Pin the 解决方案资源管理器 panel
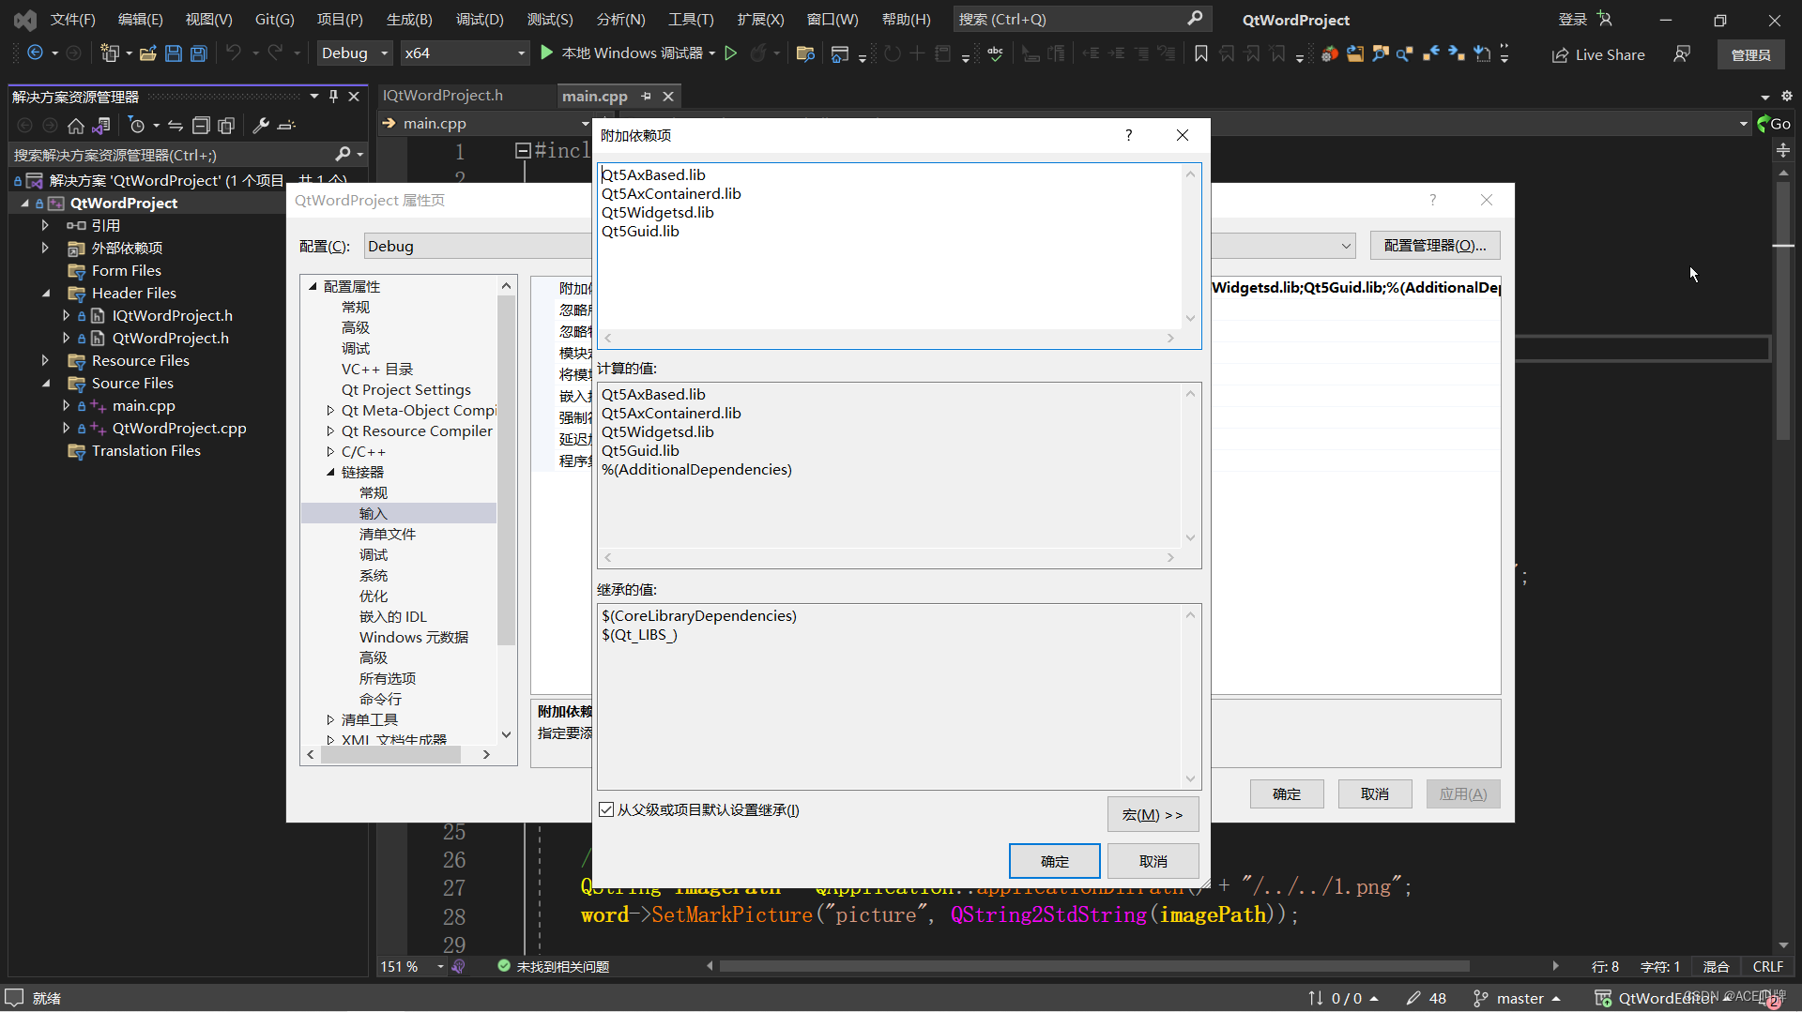1802x1012 pixels. (x=333, y=95)
